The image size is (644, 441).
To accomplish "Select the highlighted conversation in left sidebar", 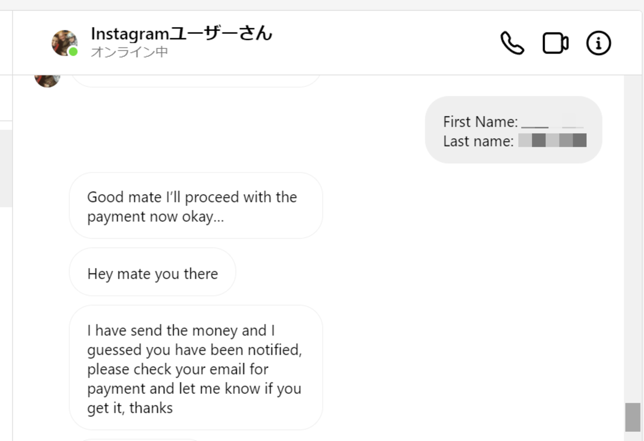I will [6, 168].
